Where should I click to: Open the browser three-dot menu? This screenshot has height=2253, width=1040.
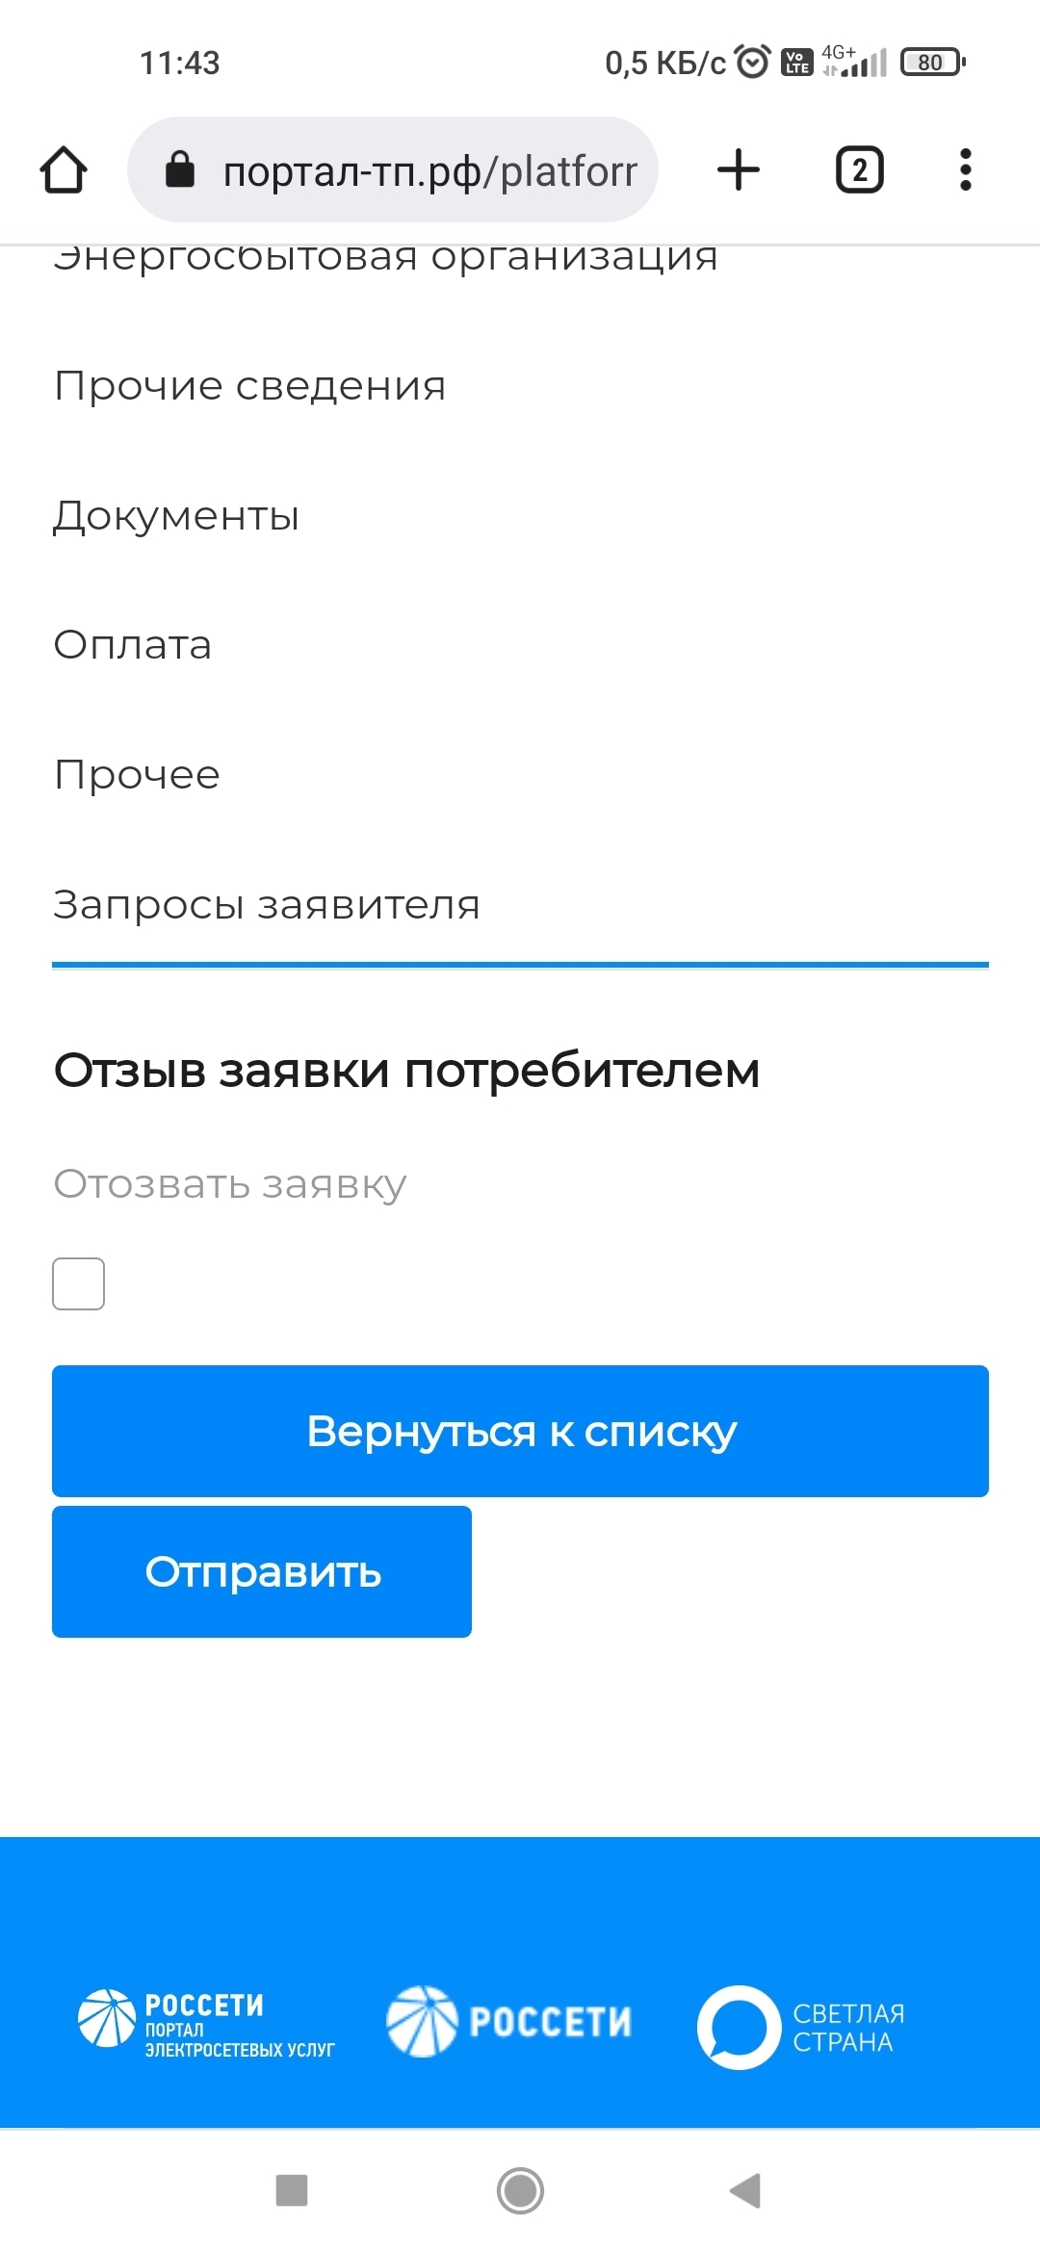point(965,170)
